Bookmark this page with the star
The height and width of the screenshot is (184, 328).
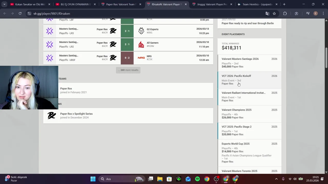coord(274,14)
